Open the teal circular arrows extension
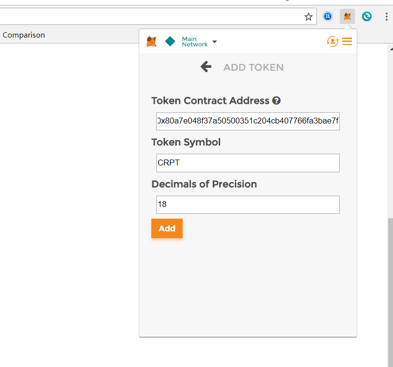This screenshot has width=393, height=367. tap(367, 17)
